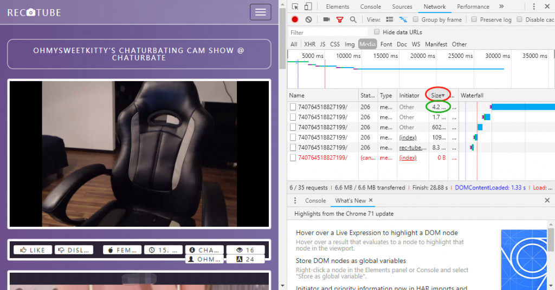
Task: Toggle the red filter funnel icon
Action: [340, 20]
